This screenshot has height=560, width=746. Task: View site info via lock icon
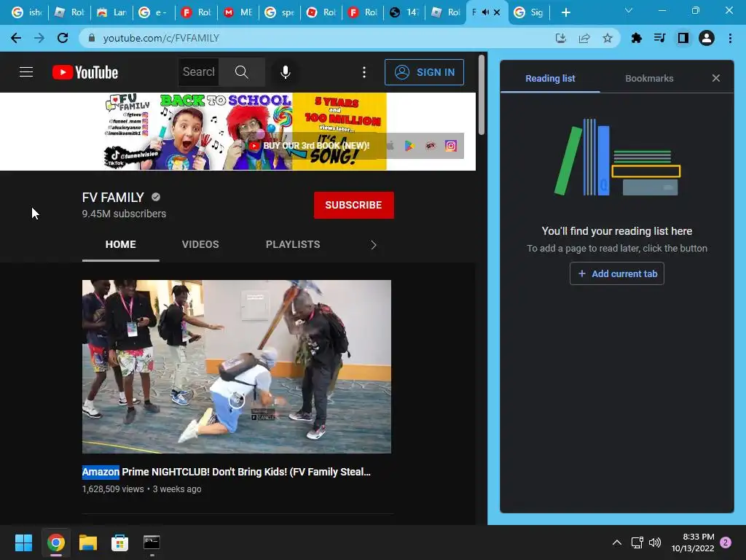[92, 38]
